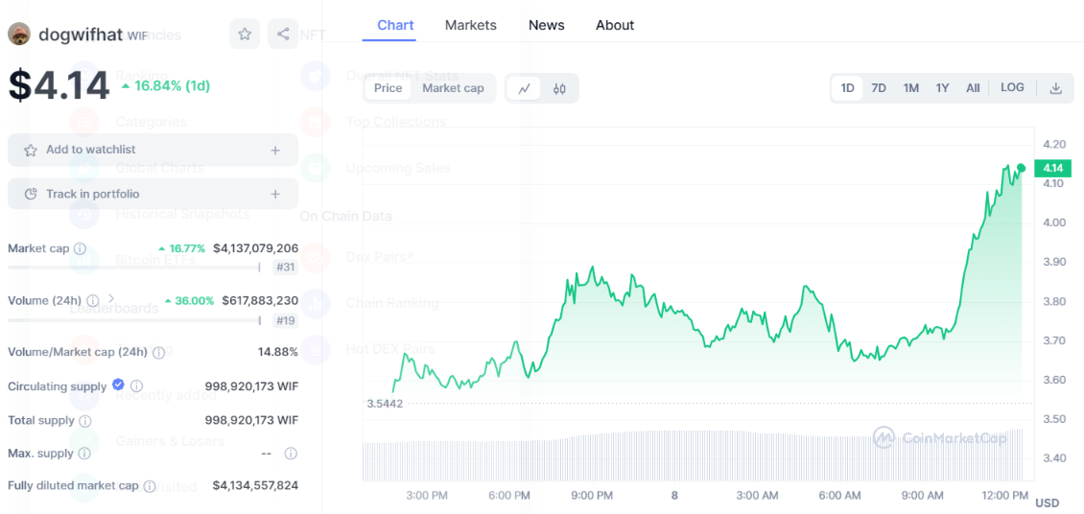Click info icon beside Max. supply value
The height and width of the screenshot is (514, 1084).
tap(291, 454)
